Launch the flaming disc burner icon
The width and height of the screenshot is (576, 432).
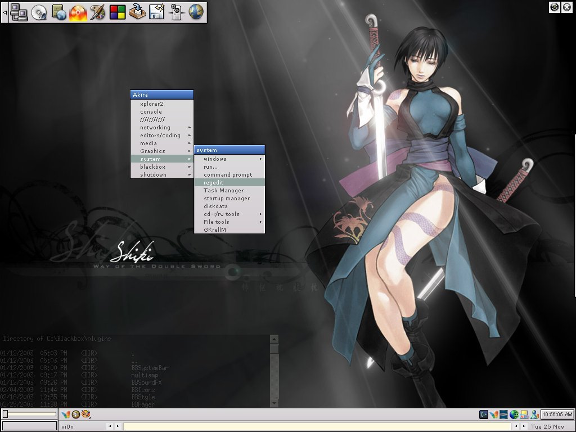pos(78,13)
